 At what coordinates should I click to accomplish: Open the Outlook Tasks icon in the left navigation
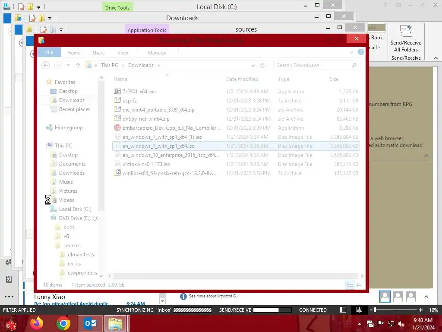[9, 279]
